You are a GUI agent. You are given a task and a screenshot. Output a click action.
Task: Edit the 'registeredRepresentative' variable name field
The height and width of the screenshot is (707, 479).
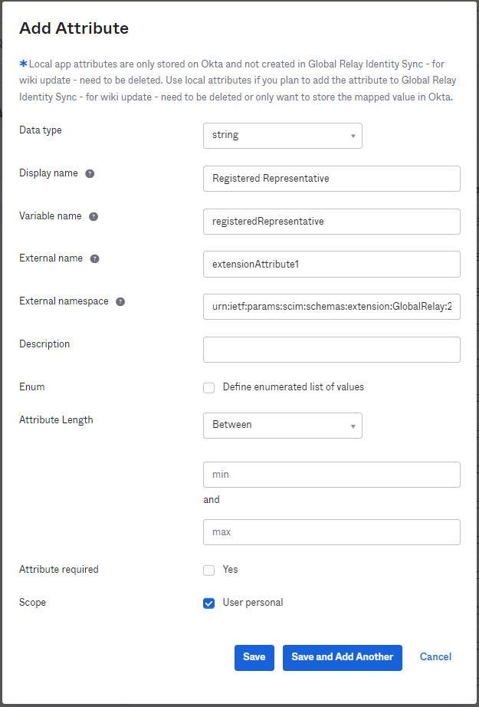click(x=331, y=221)
